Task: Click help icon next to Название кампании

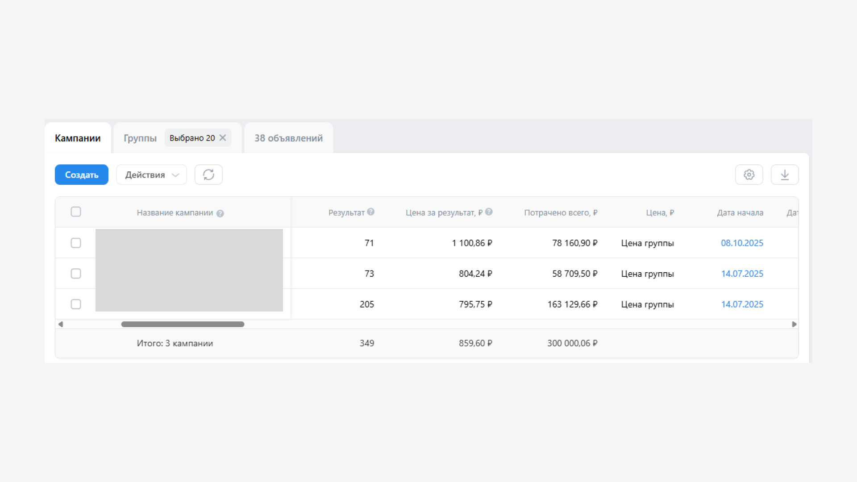Action: [220, 213]
